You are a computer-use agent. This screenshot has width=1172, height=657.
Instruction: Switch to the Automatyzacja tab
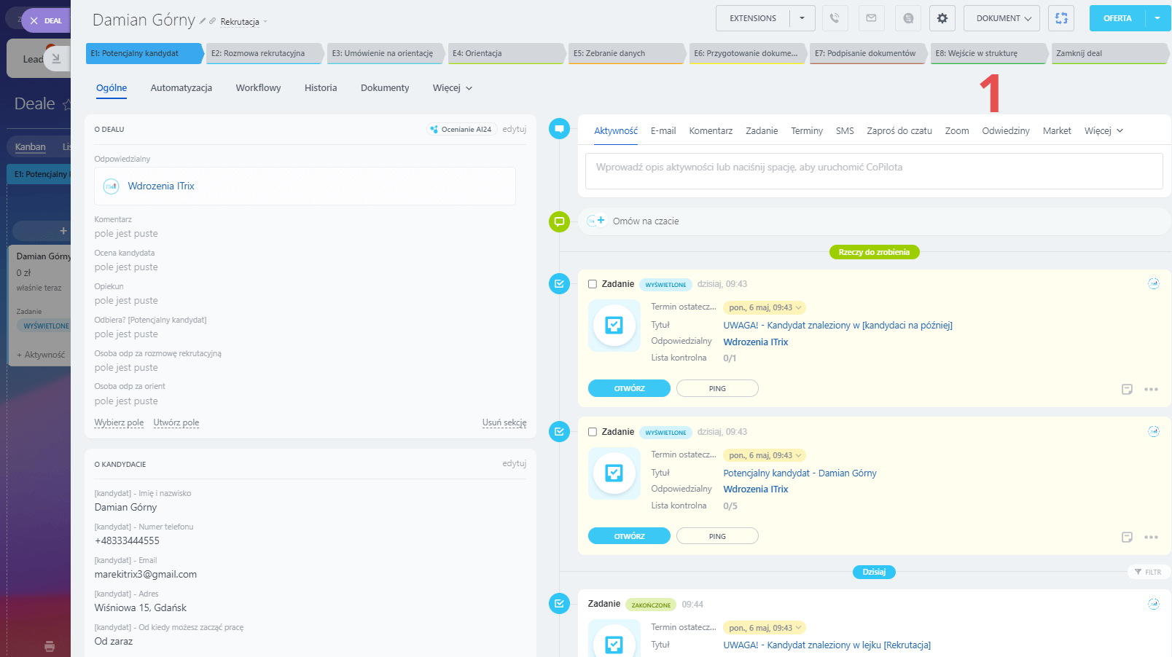pyautogui.click(x=181, y=88)
